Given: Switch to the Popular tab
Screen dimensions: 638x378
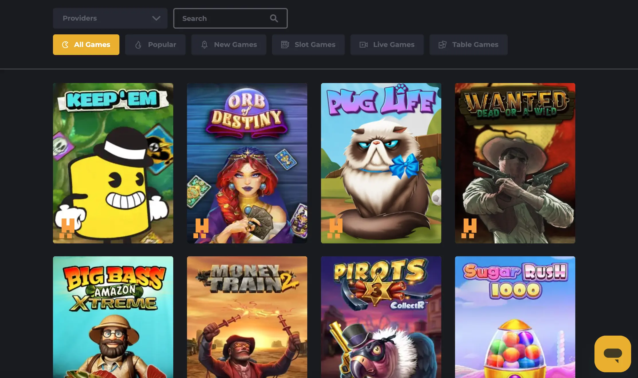Looking at the screenshot, I should coord(155,45).
